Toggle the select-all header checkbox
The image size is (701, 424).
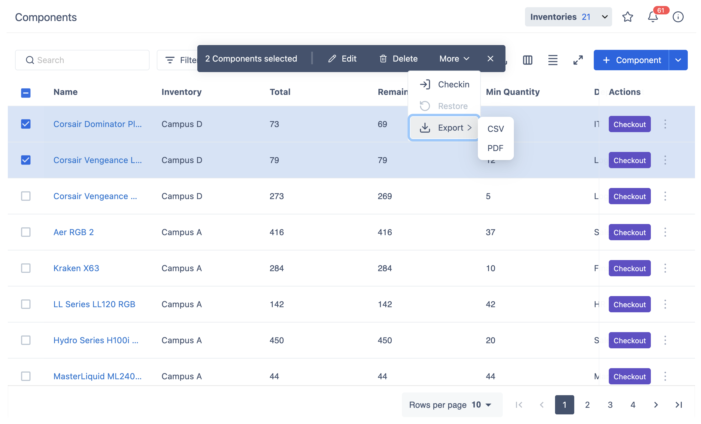pos(26,93)
